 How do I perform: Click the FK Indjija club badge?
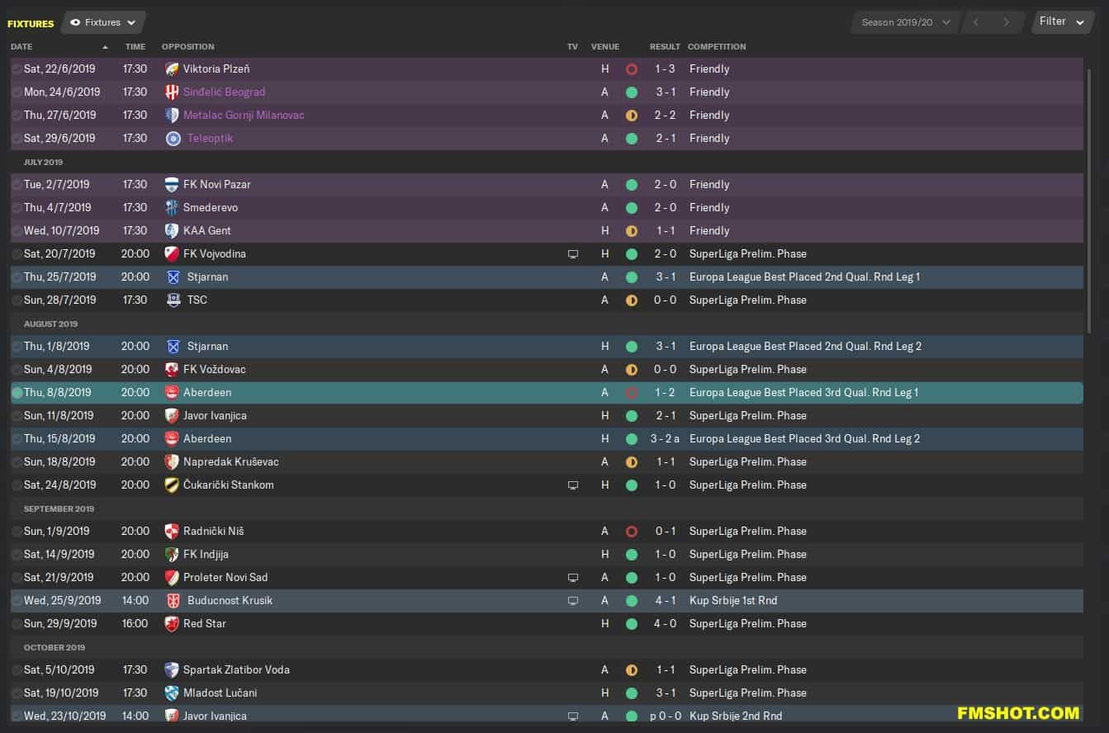click(x=172, y=555)
